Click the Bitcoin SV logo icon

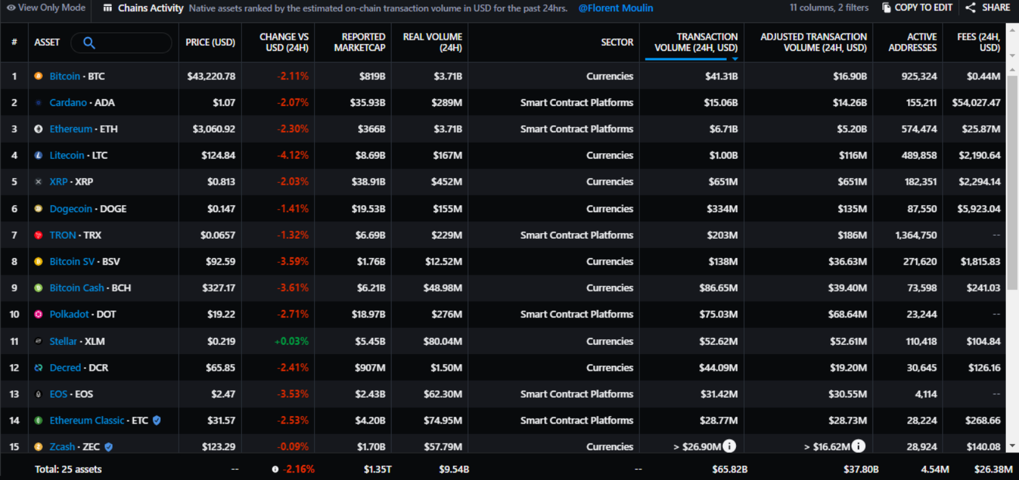pos(38,262)
